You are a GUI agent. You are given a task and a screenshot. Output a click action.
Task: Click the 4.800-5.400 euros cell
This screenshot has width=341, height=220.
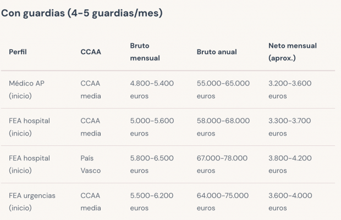(x=152, y=89)
